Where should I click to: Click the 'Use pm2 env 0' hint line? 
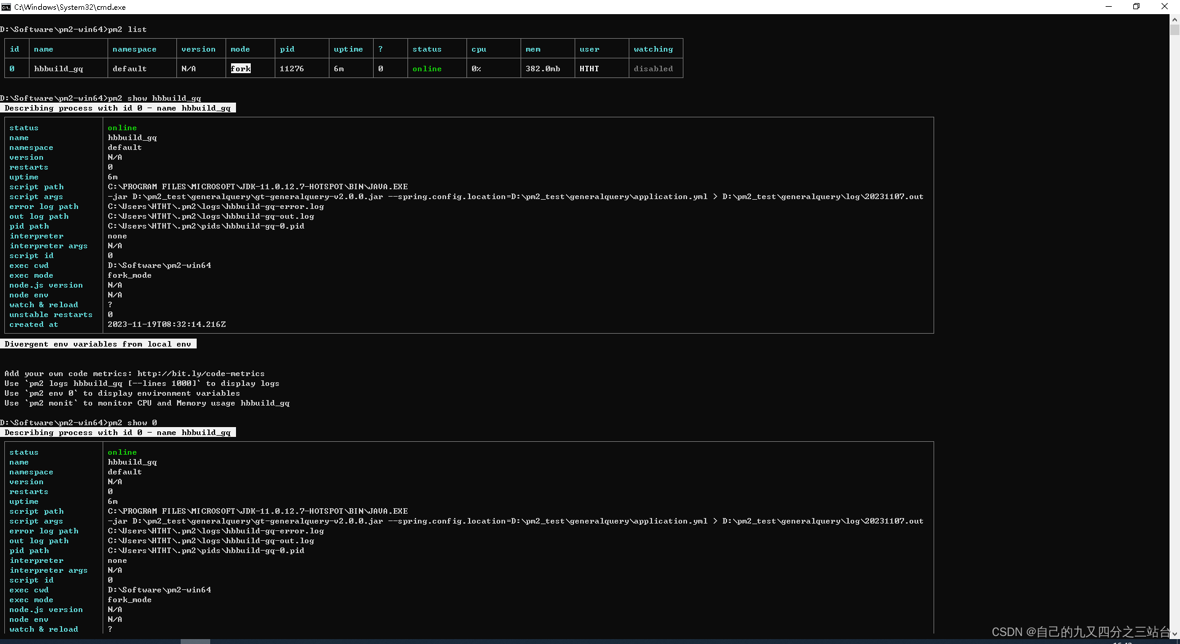click(122, 393)
